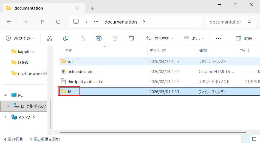Cut the selected item with scissors icon
This screenshot has width=260, height=143.
49,38
